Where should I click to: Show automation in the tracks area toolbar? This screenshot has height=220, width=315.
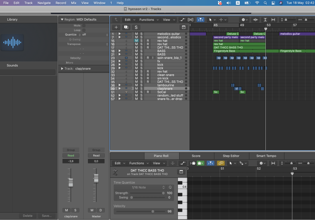(x=182, y=19)
